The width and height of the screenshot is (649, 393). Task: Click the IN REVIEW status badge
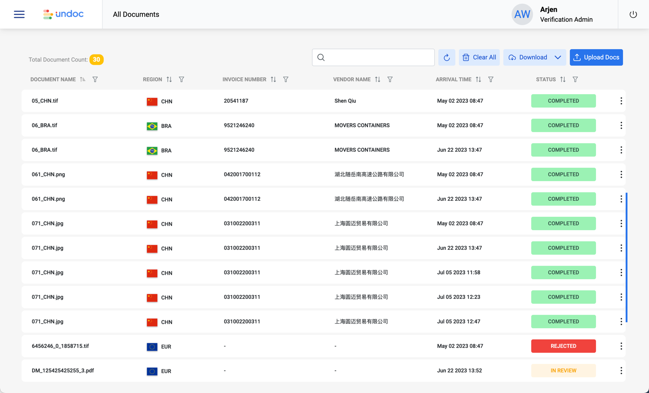563,371
